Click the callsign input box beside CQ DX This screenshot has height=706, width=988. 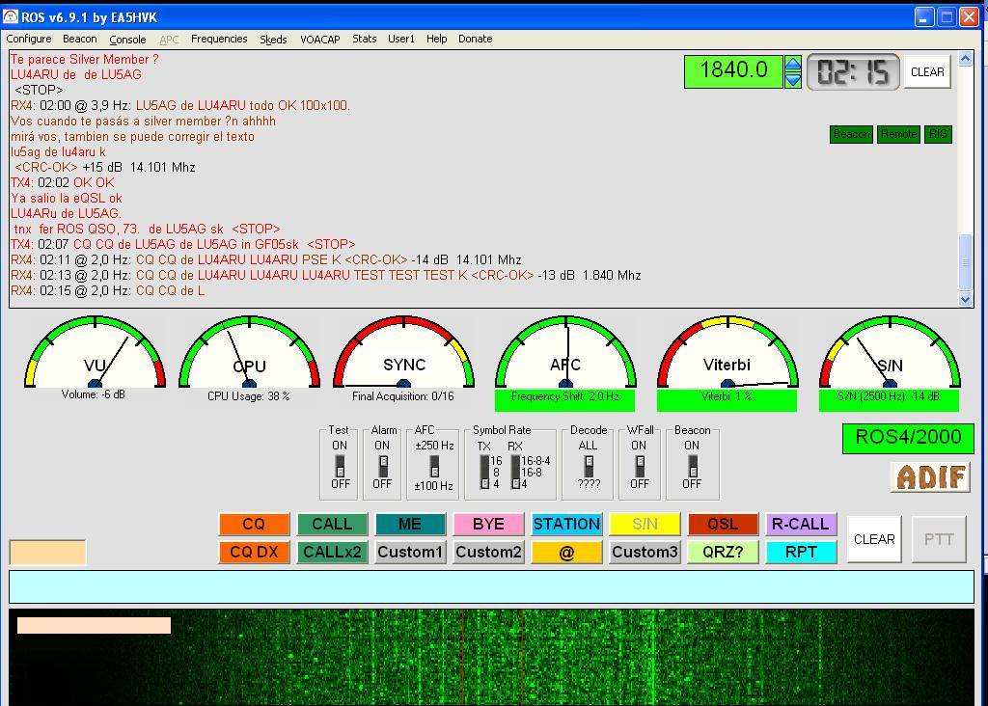coord(47,553)
